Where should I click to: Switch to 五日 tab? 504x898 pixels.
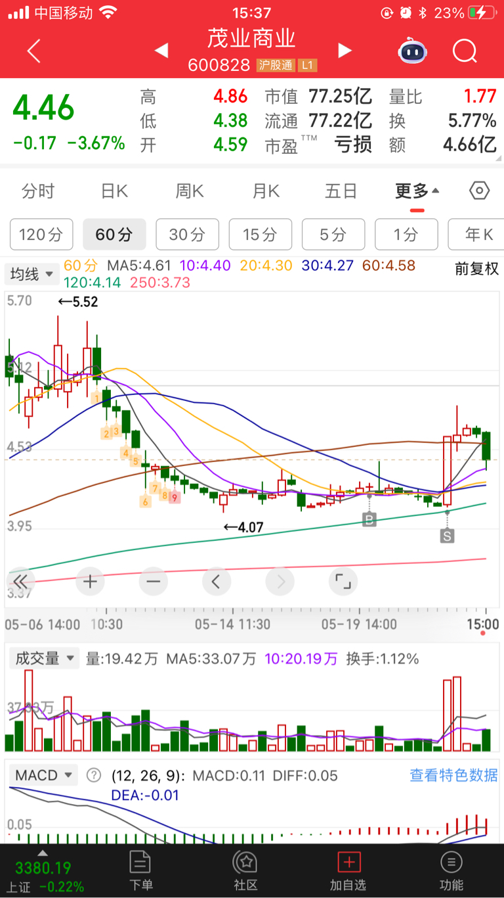pos(341,191)
